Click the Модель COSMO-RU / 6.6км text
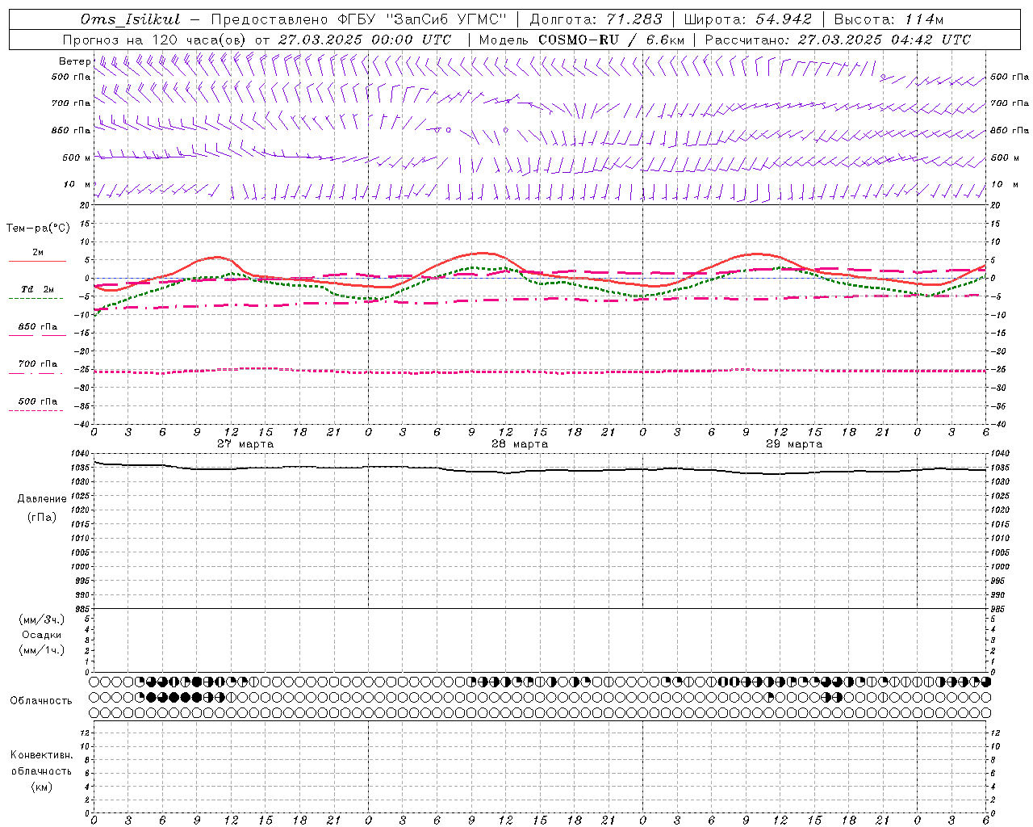The height and width of the screenshot is (827, 1033). (x=581, y=40)
